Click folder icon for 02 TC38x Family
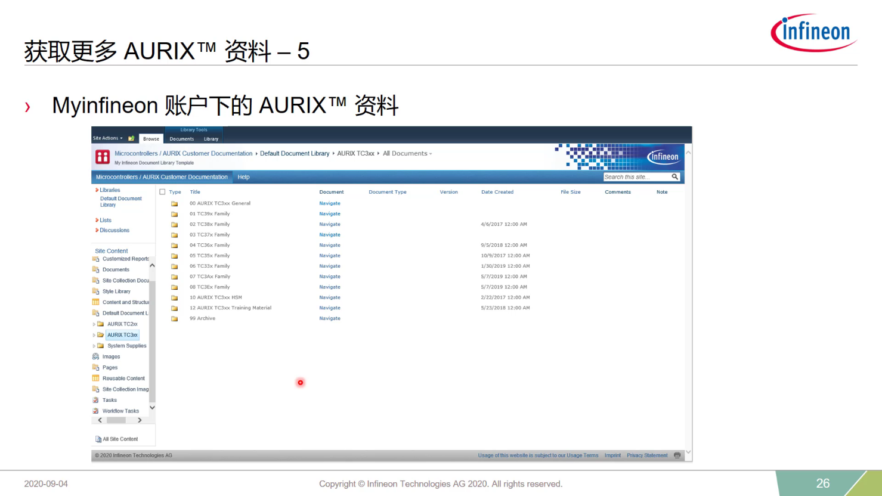Screen dimensions: 882x496 tap(175, 224)
